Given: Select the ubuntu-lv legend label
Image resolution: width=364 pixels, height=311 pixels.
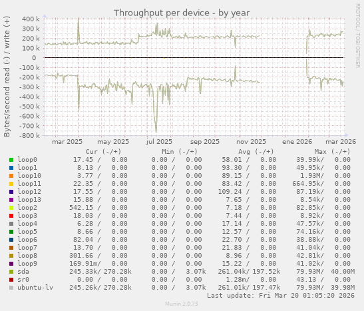Looking at the screenshot, I should tap(35, 288).
